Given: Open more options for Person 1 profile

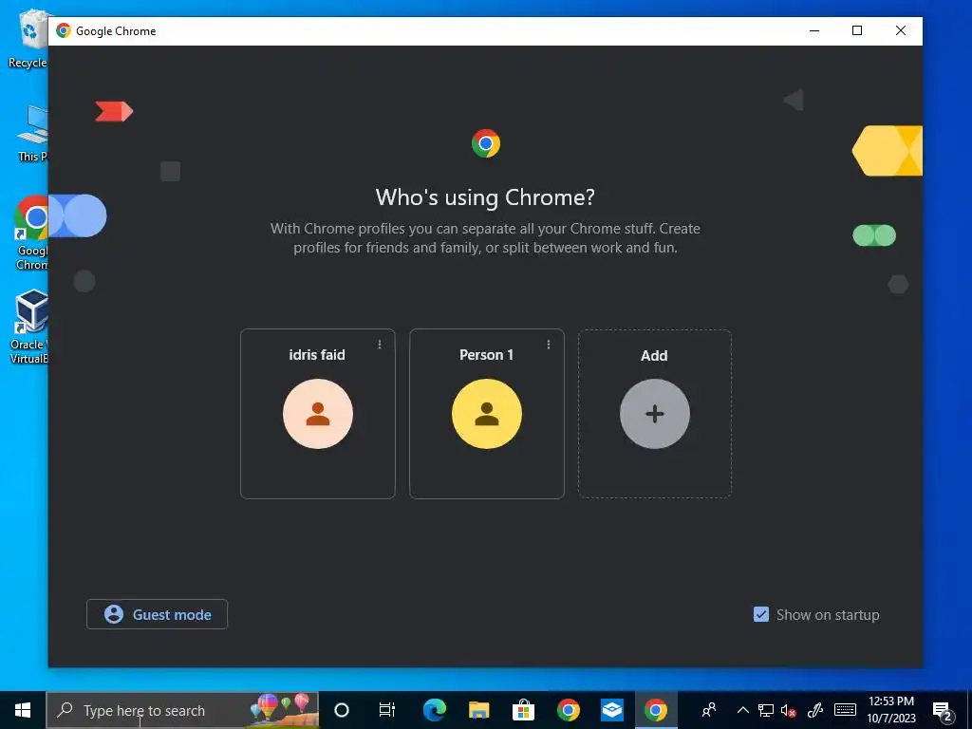Looking at the screenshot, I should pos(549,344).
